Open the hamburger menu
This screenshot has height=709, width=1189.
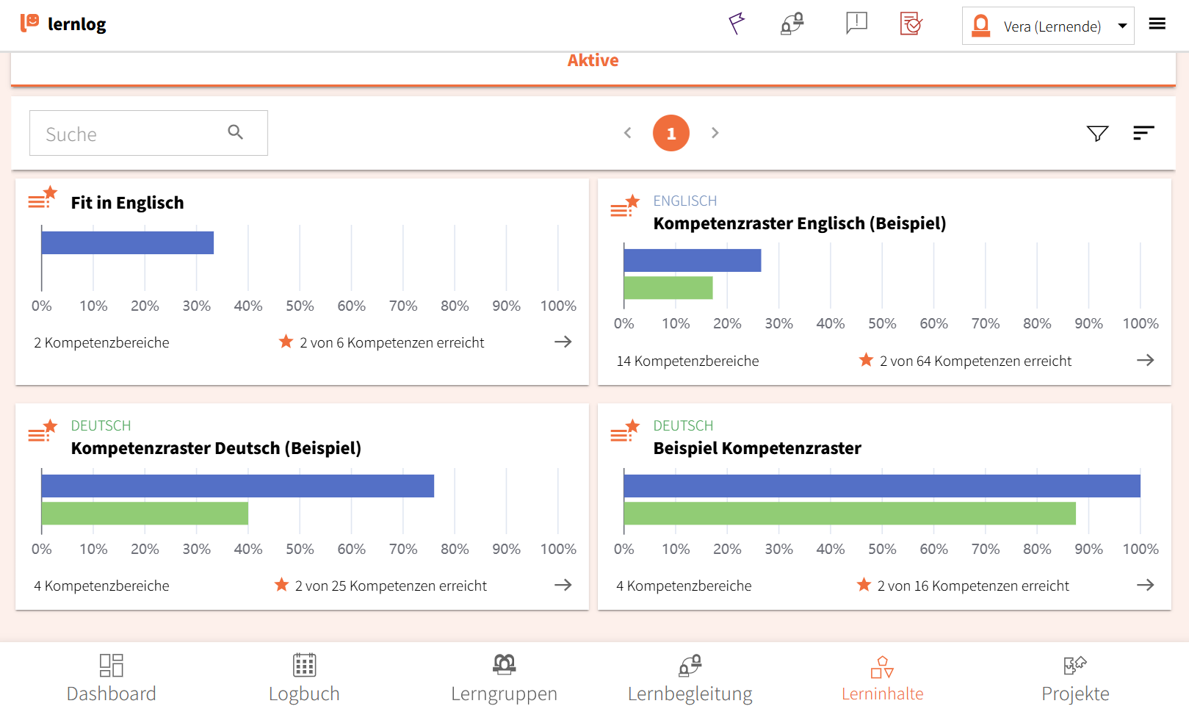pyautogui.click(x=1157, y=24)
